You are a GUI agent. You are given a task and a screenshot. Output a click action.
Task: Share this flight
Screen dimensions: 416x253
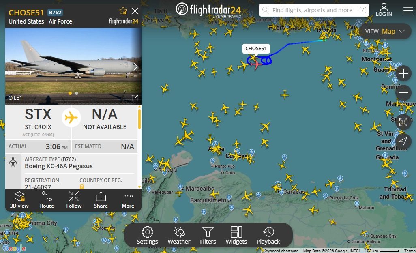[x=101, y=200]
